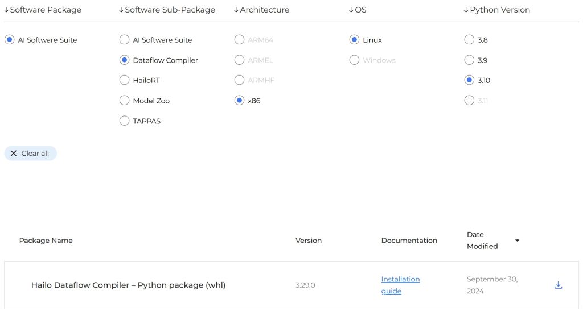Click the X icon in Clear all
Viewport: 583px width, 315px height.
click(14, 154)
